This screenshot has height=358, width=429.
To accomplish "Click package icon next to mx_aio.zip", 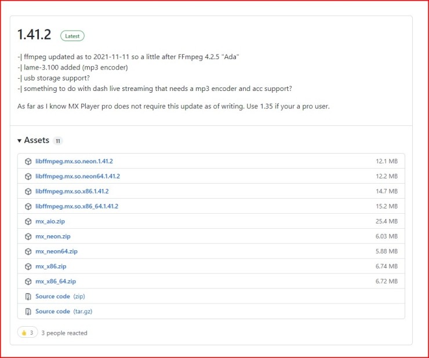I will [x=28, y=221].
